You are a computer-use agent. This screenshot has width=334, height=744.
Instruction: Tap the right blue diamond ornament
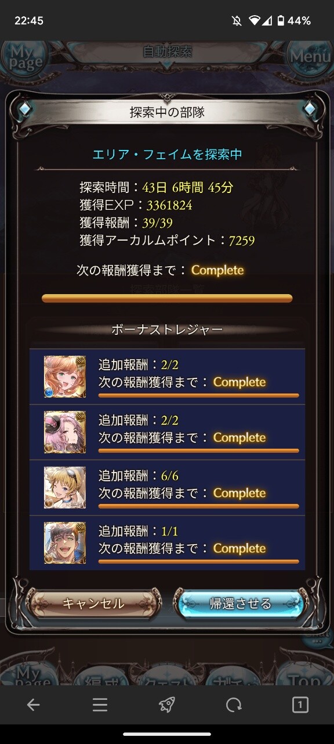309,109
